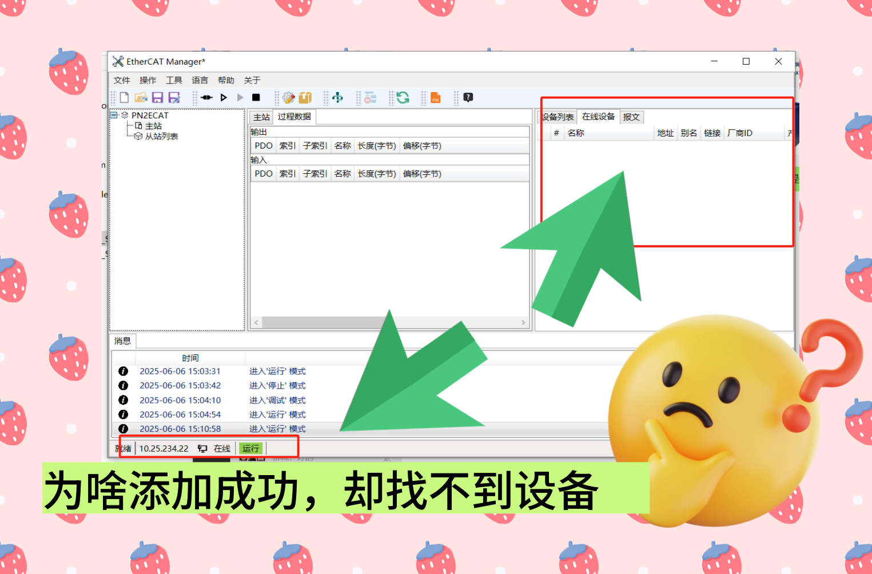Save project with purple floppy icon
This screenshot has width=872, height=574.
click(157, 98)
